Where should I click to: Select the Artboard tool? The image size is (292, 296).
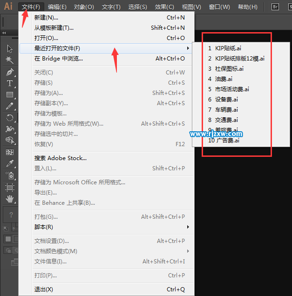[x=10, y=188]
